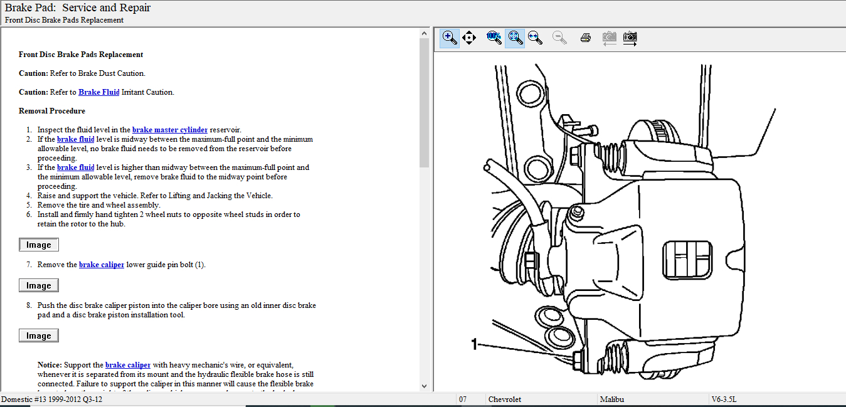Image resolution: width=846 pixels, height=407 pixels.
Task: Click the zoom out magnifier icon
Action: pyautogui.click(x=559, y=38)
